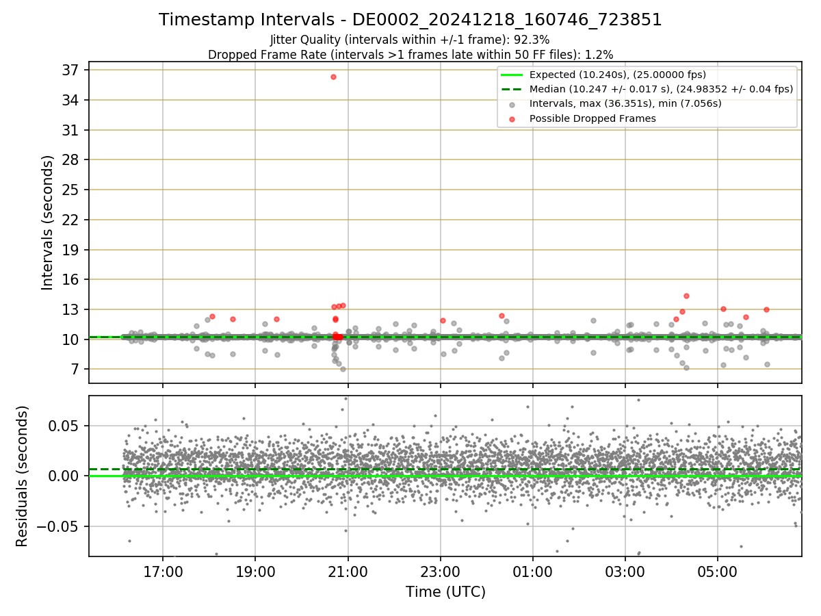Click the '34' y-axis tick label
The height and width of the screenshot is (616, 821).
point(72,100)
